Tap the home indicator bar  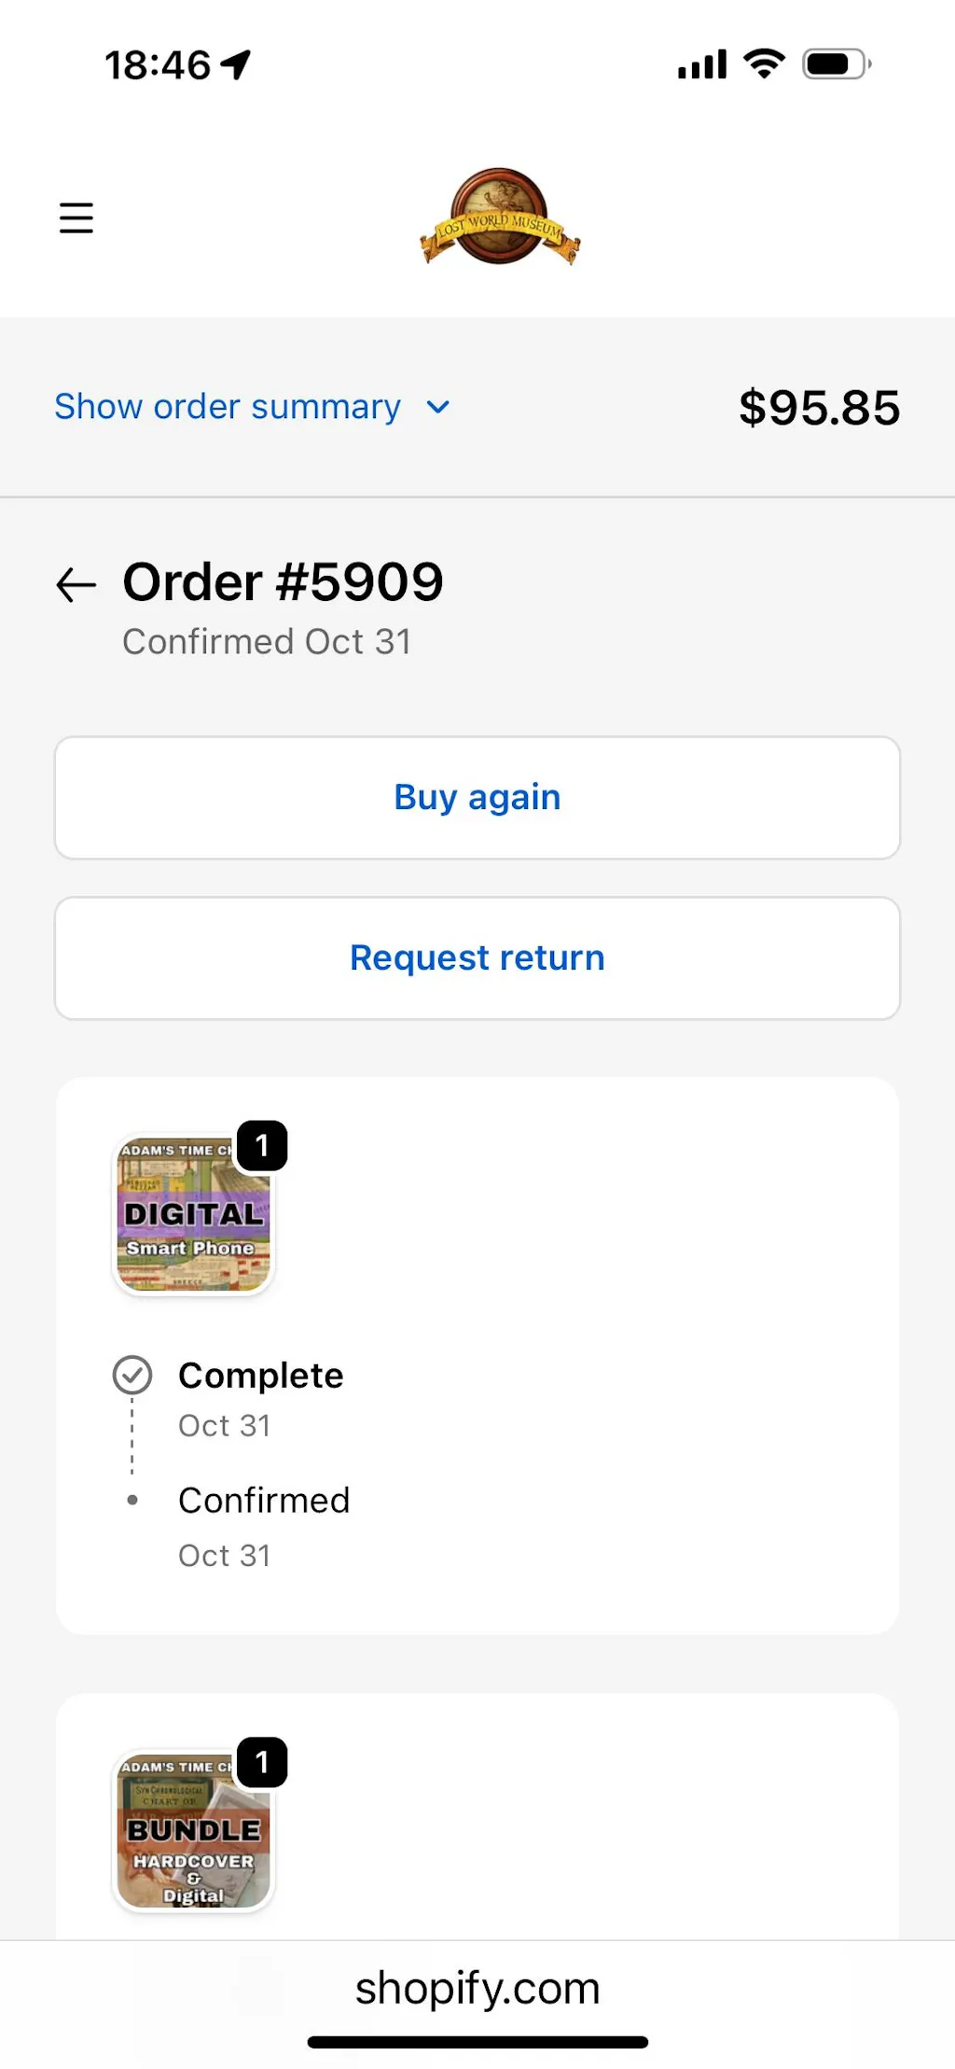point(477,2042)
